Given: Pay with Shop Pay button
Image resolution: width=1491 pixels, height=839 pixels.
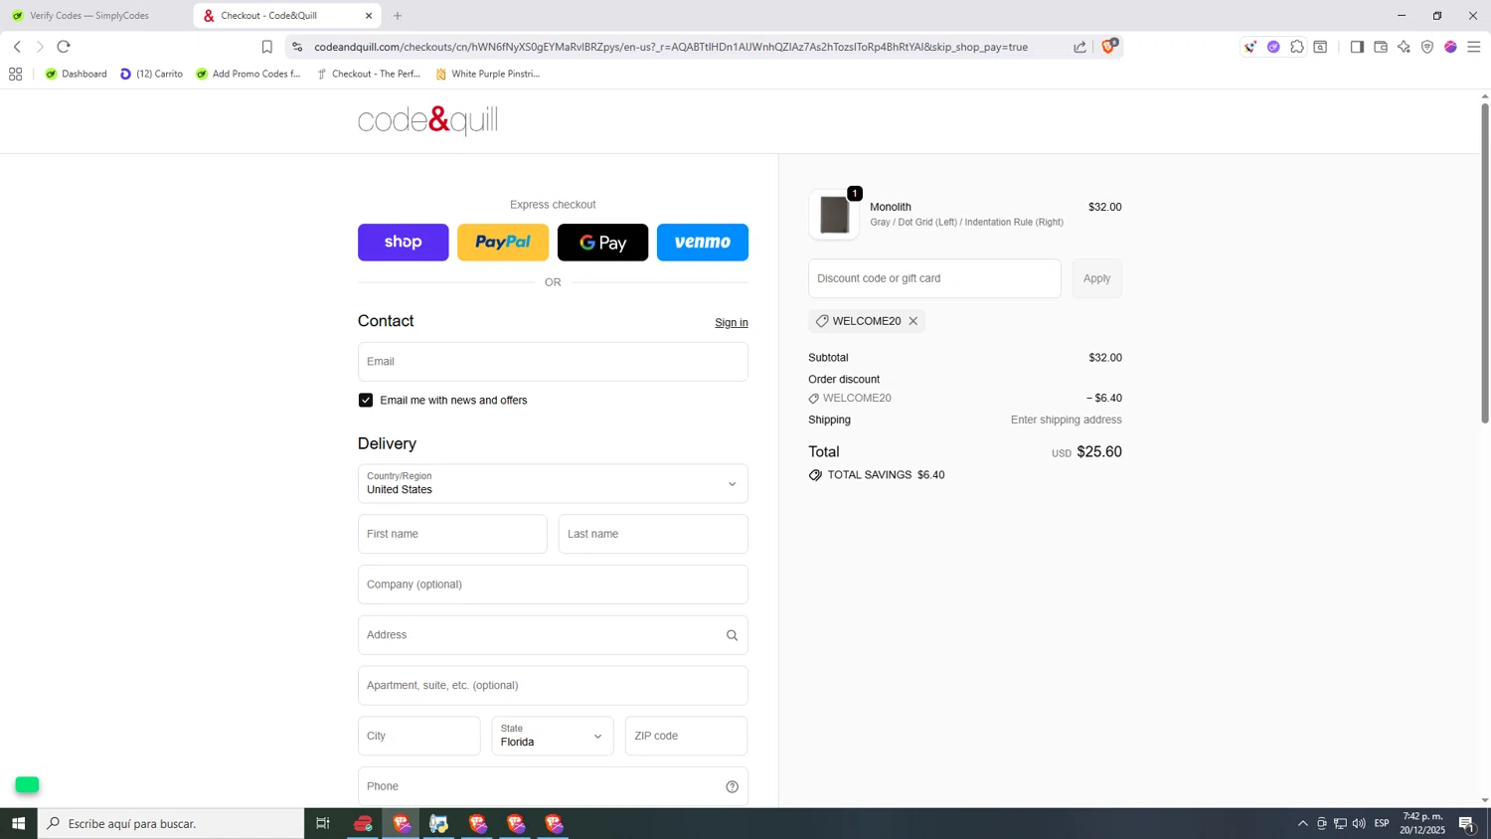Looking at the screenshot, I should point(404,243).
